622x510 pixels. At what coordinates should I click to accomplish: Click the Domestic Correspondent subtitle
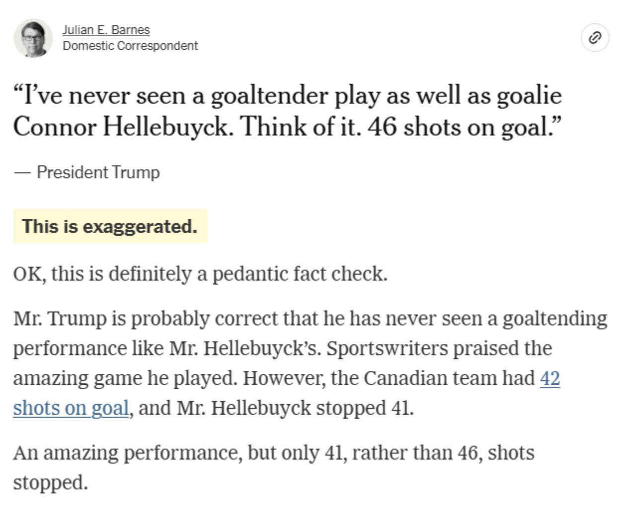coord(130,46)
